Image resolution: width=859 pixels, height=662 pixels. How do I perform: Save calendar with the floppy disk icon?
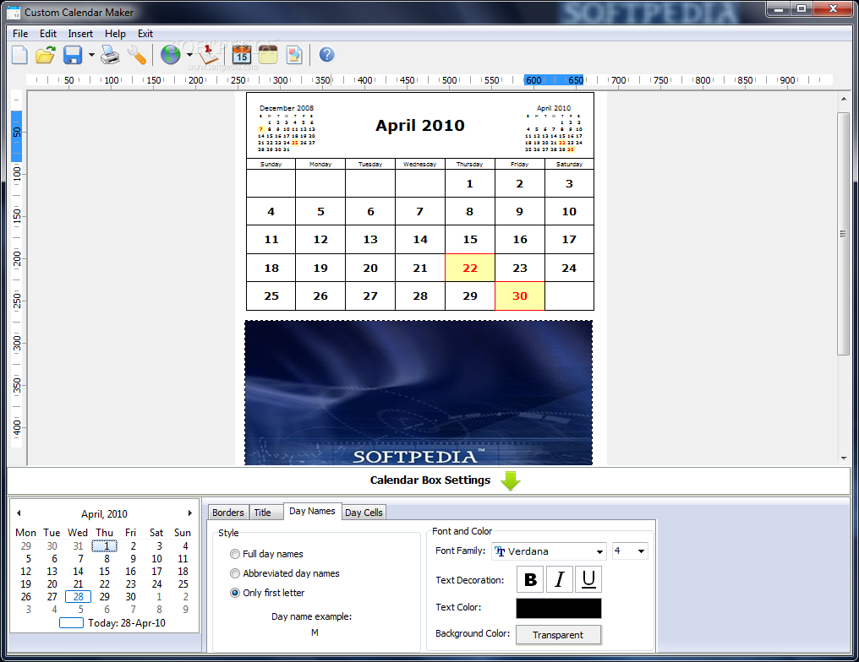(73, 55)
